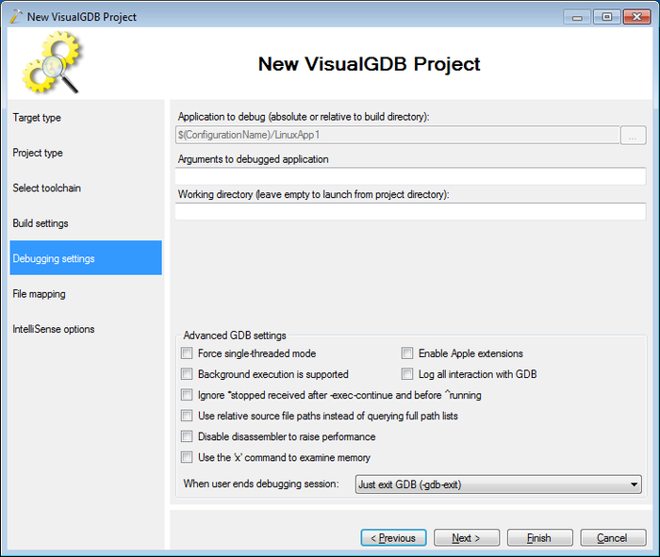This screenshot has width=660, height=557.
Task: Click the Arguments to debugged application field
Action: tap(410, 176)
